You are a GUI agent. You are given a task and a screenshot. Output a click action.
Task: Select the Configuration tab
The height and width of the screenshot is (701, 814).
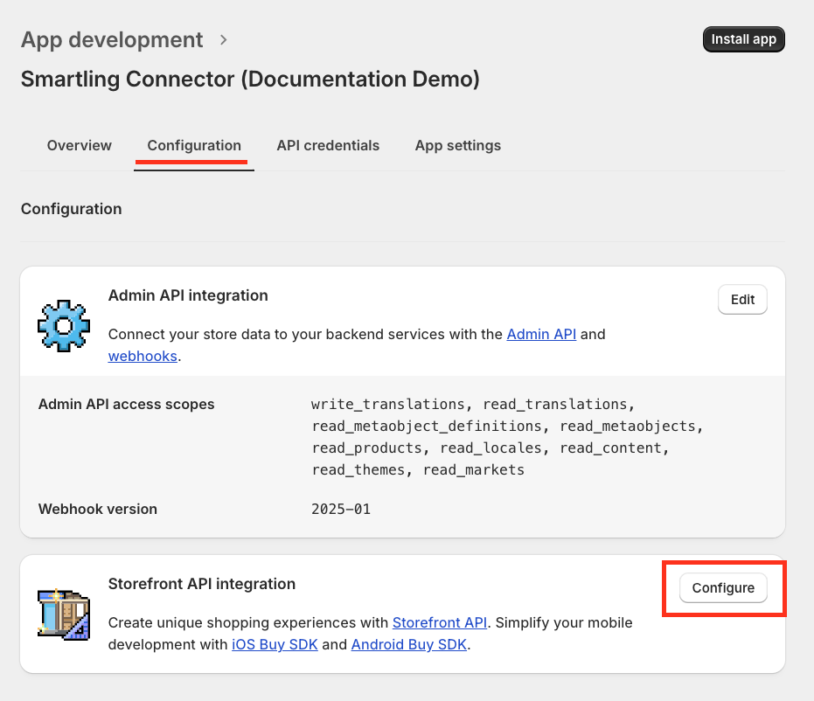[194, 145]
